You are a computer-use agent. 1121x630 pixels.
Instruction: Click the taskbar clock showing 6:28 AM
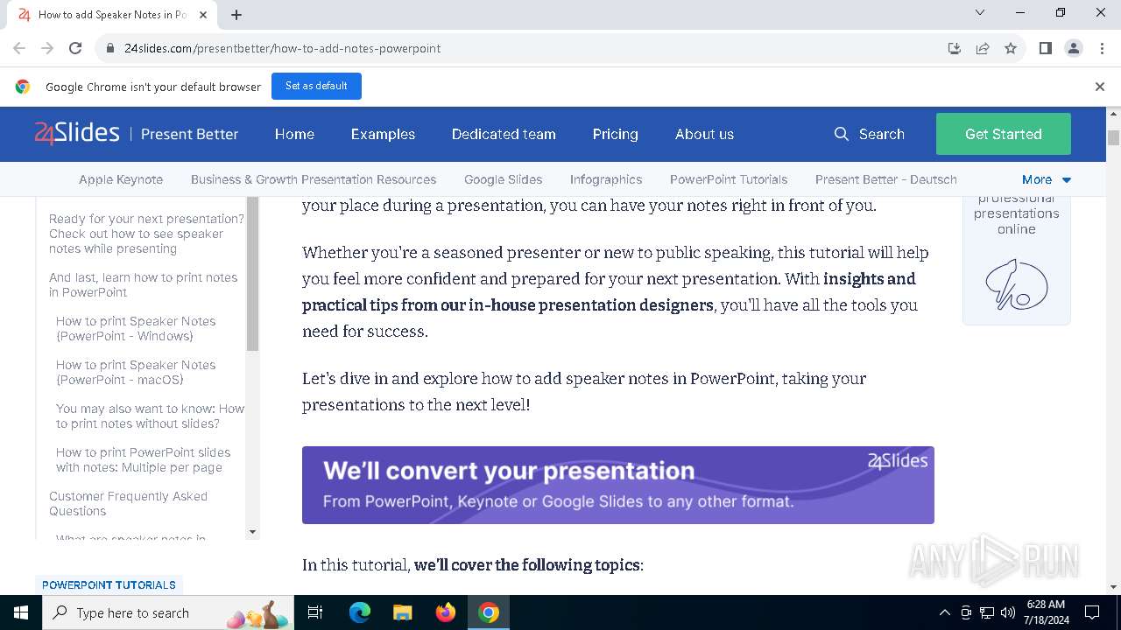1046,612
